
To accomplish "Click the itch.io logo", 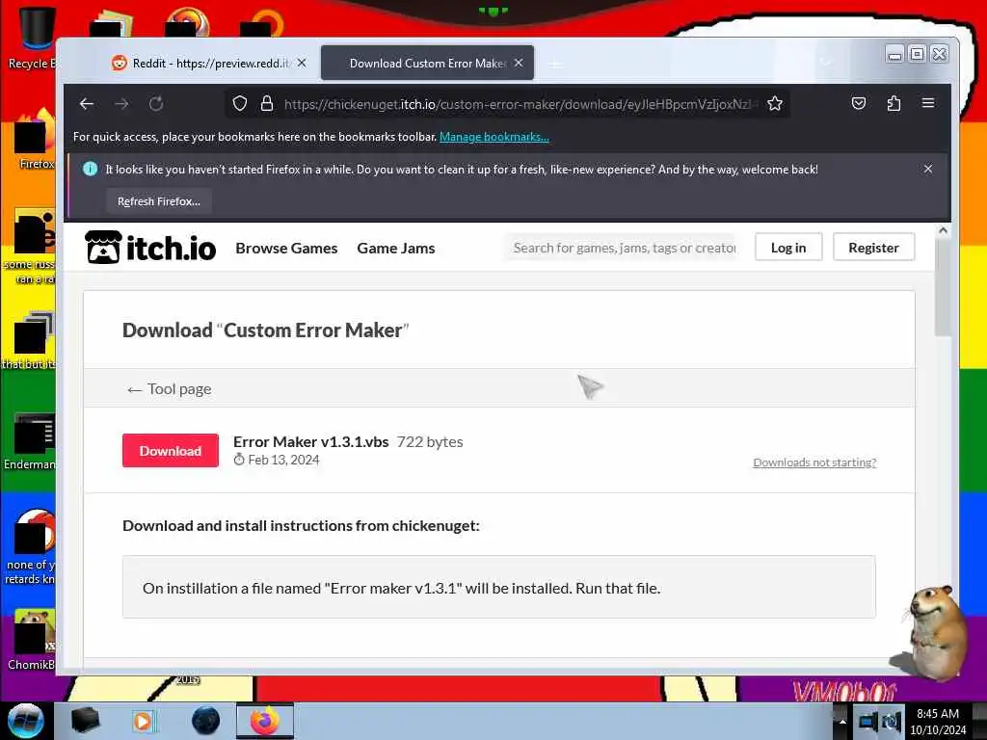I will pos(150,248).
